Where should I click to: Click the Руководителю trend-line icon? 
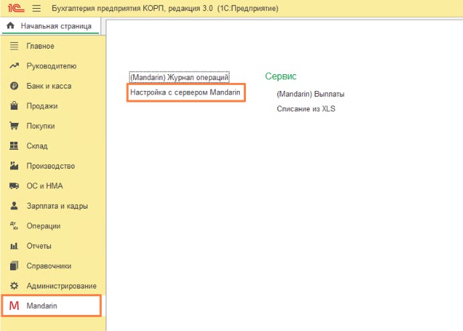(14, 66)
